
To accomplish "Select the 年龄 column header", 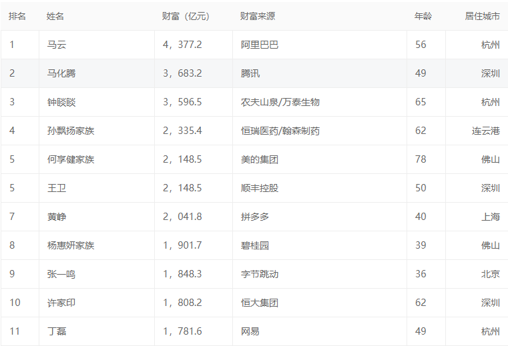I will 423,16.
